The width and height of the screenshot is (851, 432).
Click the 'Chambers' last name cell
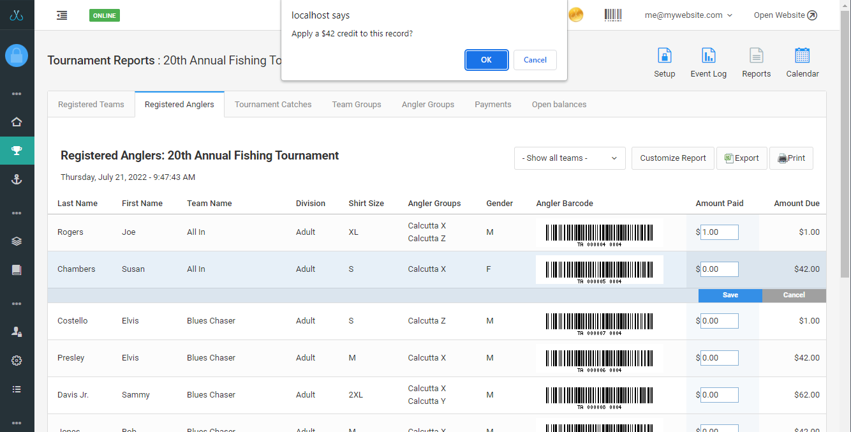(77, 269)
